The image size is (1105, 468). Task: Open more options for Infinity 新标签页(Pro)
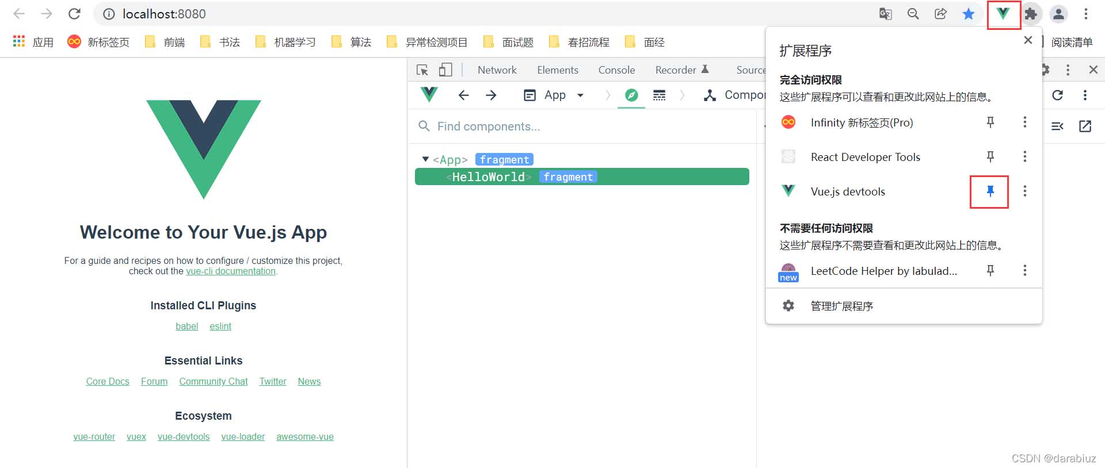1024,122
